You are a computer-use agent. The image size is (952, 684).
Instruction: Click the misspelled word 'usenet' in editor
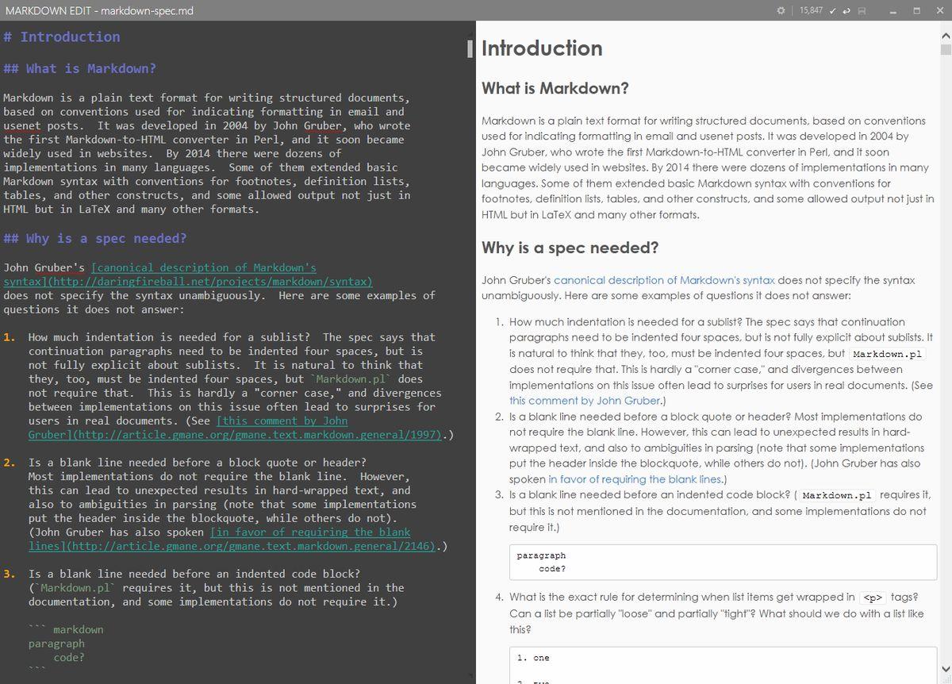pos(22,126)
